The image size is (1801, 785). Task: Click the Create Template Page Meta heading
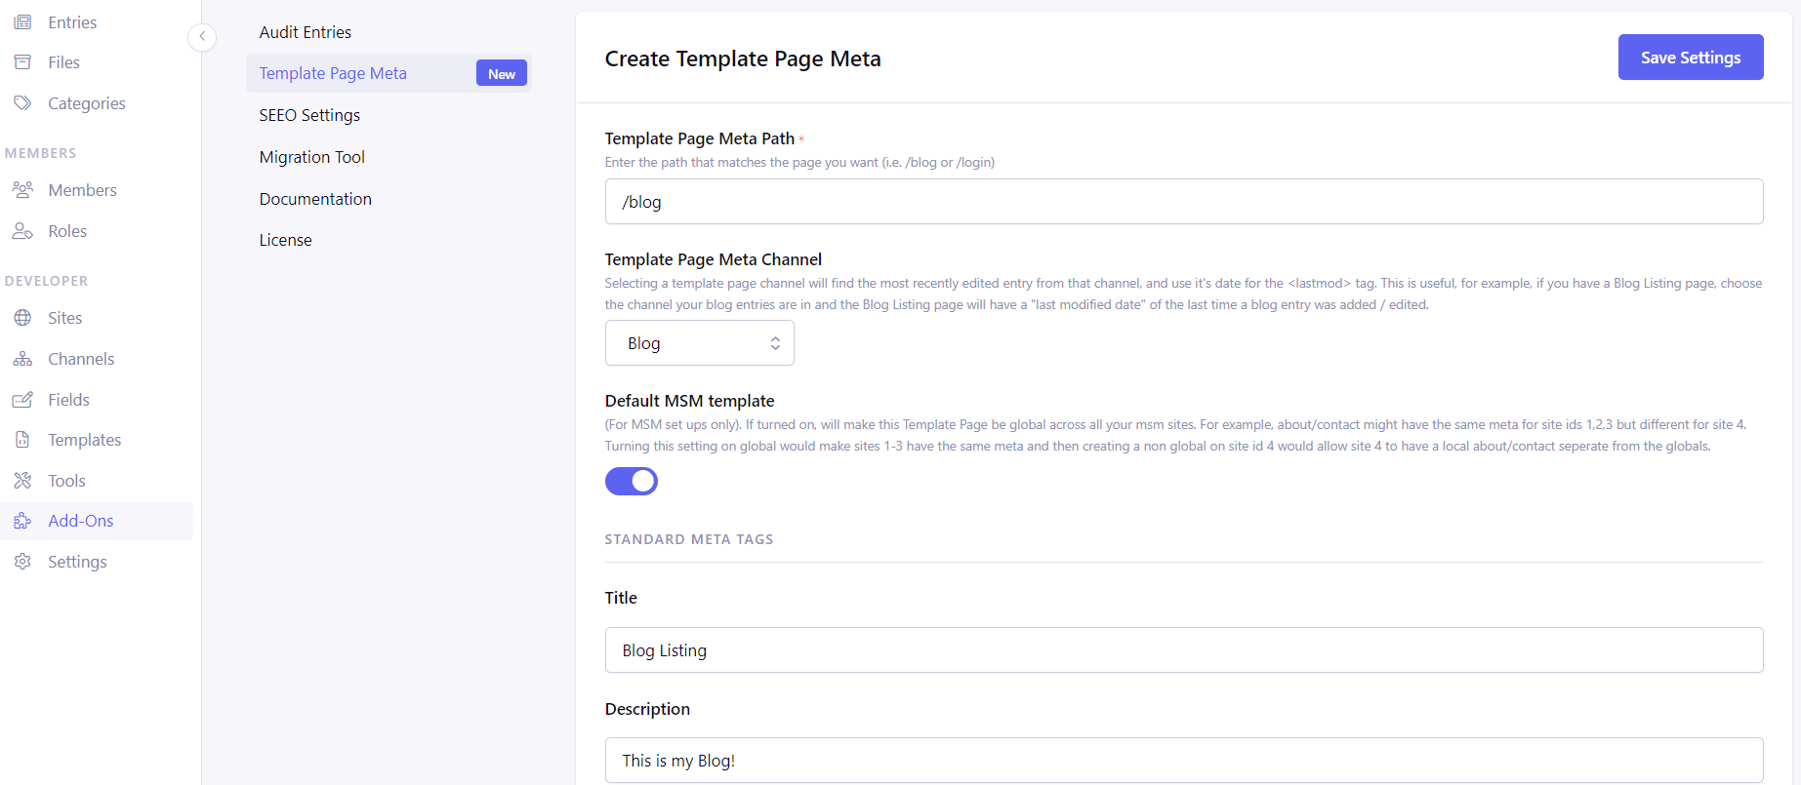pos(743,59)
